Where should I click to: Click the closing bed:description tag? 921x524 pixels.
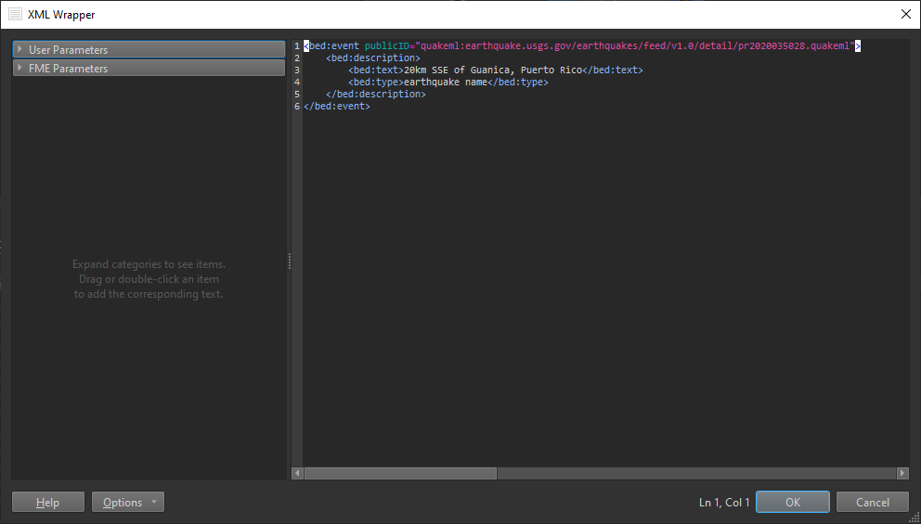point(376,94)
